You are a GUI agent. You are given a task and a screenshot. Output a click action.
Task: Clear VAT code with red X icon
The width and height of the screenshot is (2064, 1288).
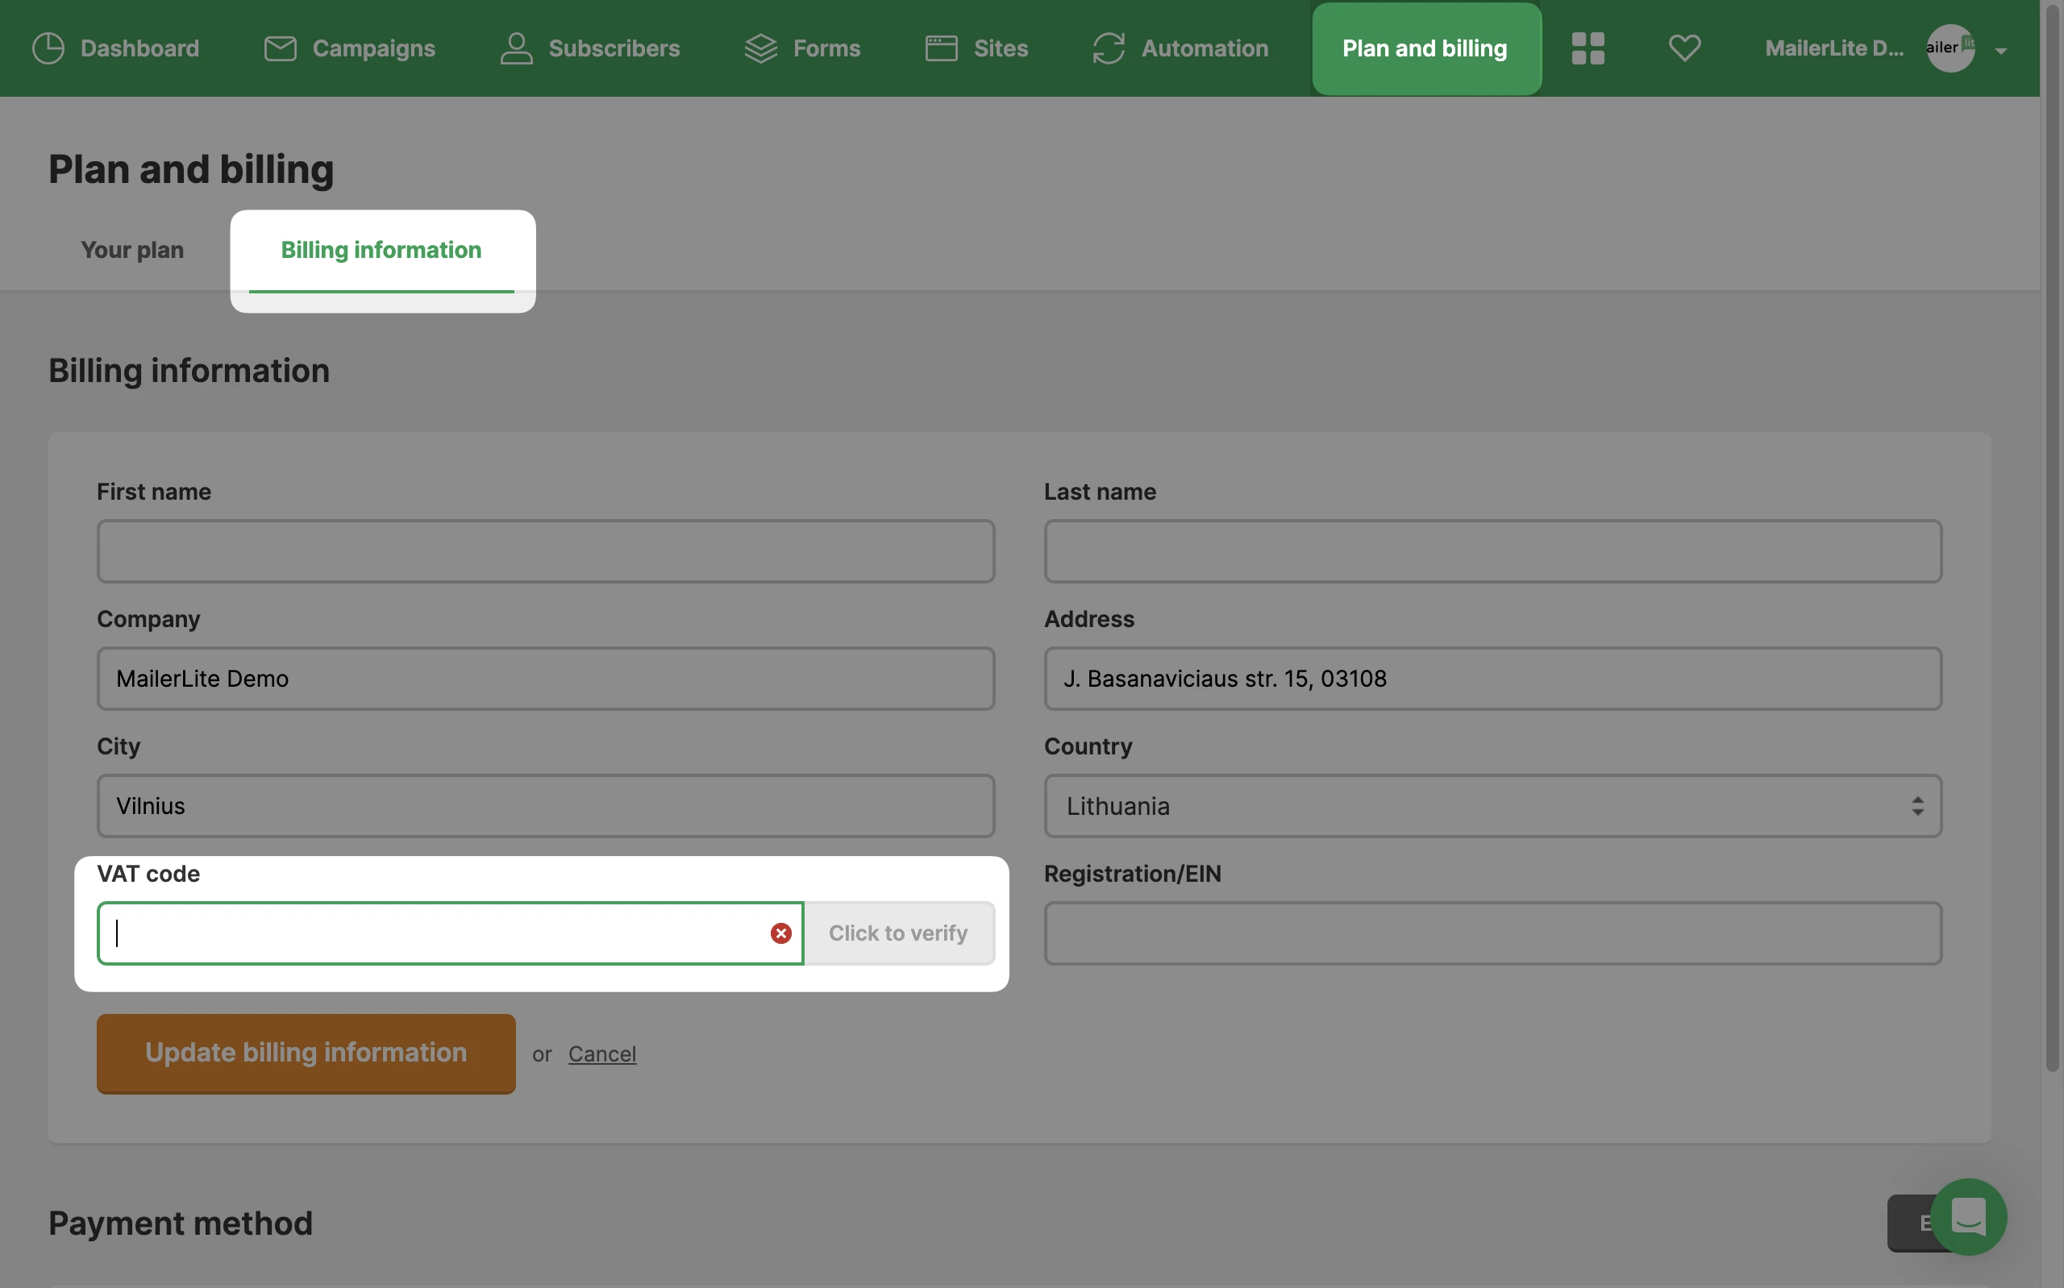(x=780, y=933)
